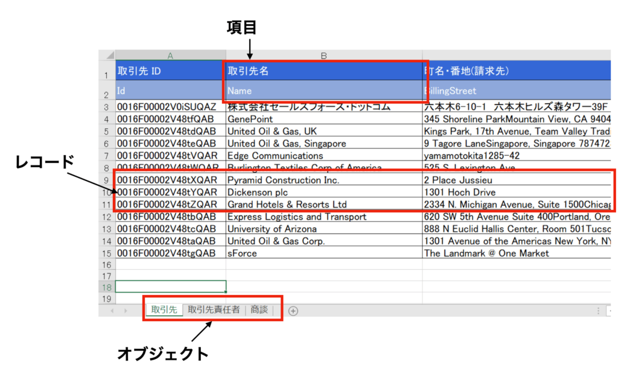Screen dimensions: 618x382
Task: Click row header 19
Action: click(106, 299)
